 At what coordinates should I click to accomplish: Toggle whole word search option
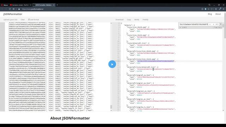(x=219, y=28)
